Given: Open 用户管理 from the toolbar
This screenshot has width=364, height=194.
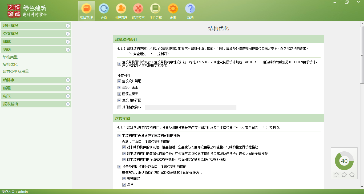Looking at the screenshot, I should (121, 11).
